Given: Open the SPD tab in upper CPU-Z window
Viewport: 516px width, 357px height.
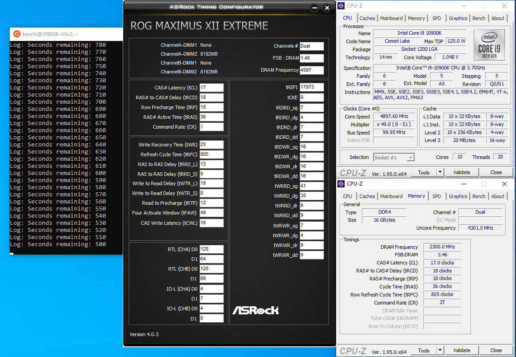Looking at the screenshot, I should (437, 18).
